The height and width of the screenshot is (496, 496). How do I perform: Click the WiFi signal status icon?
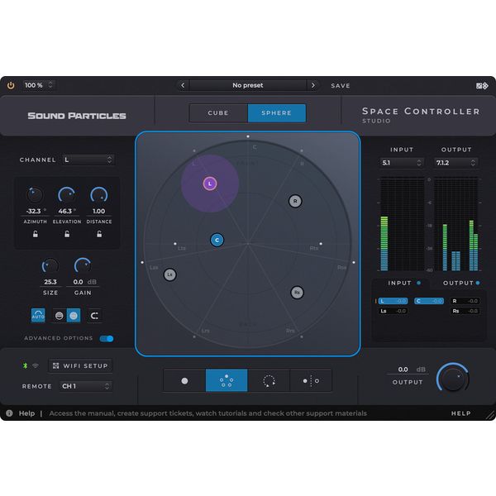tap(36, 365)
